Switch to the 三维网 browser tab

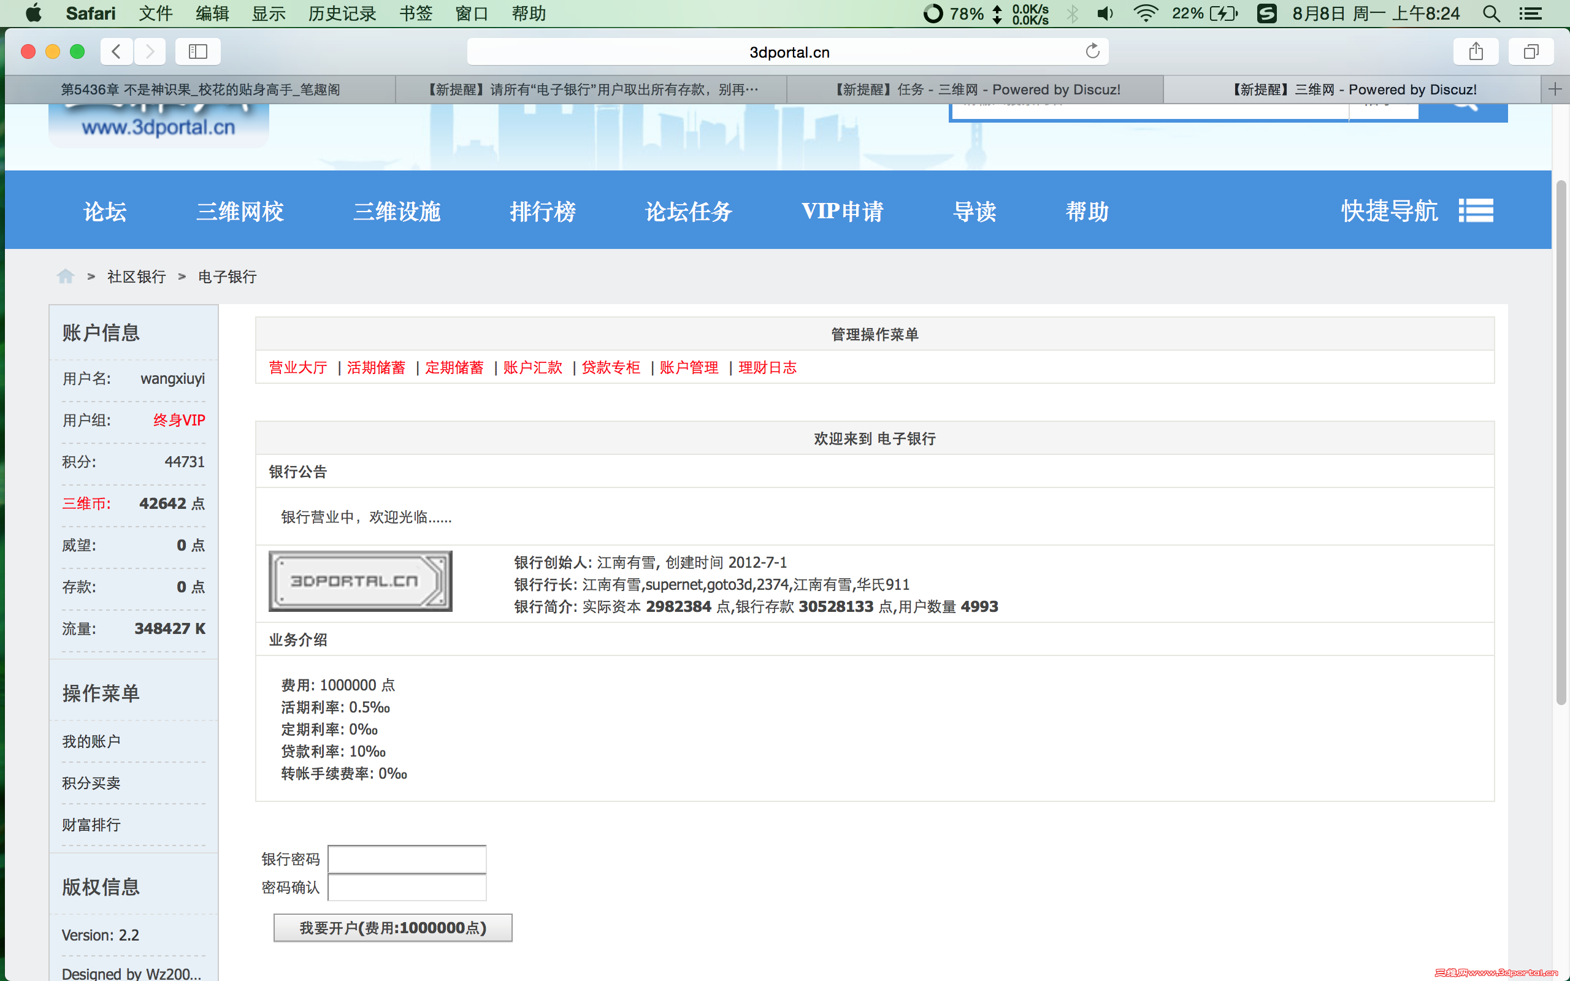tap(1353, 89)
